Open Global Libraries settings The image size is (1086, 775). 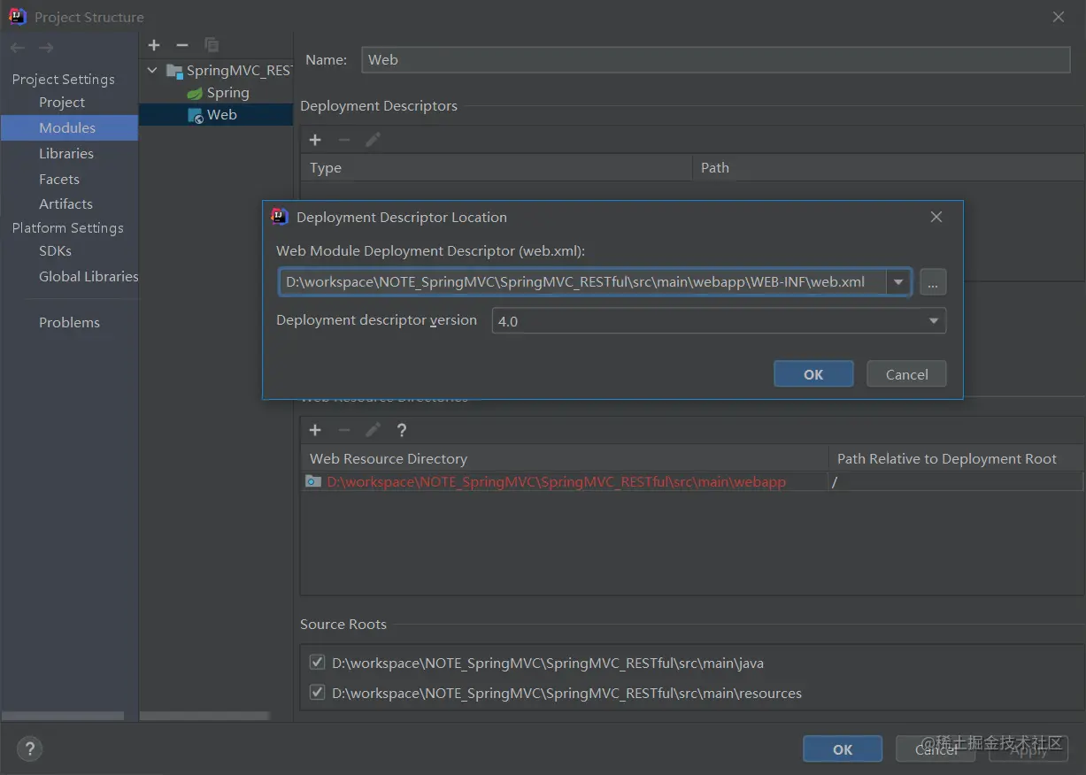pyautogui.click(x=89, y=276)
